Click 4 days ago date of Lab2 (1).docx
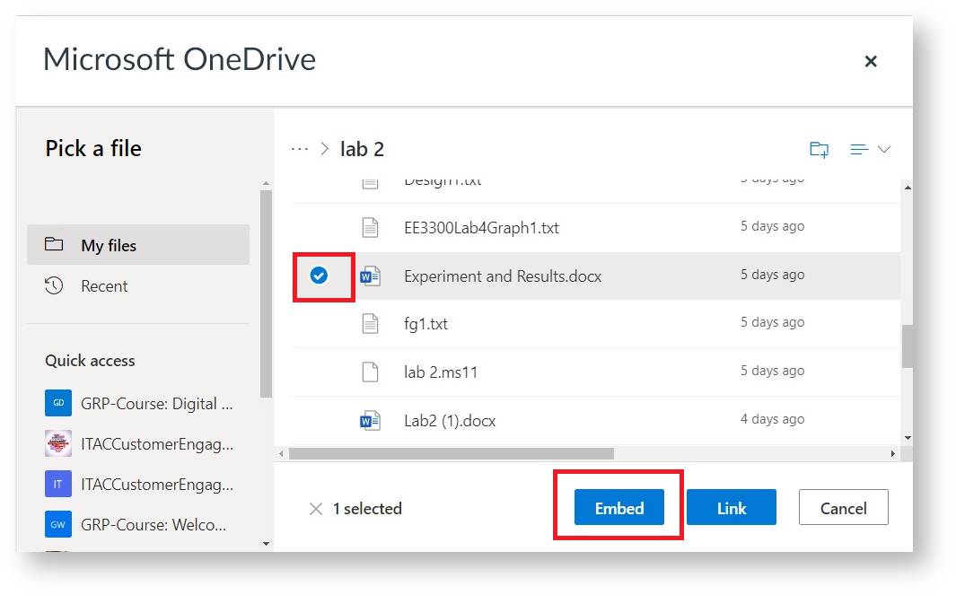 [772, 419]
